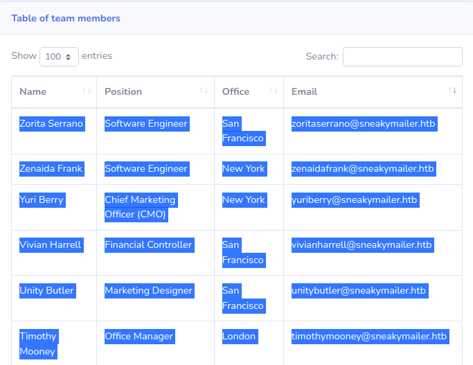Click the Zenaida Frank name cell
473x365 pixels.
coord(54,170)
